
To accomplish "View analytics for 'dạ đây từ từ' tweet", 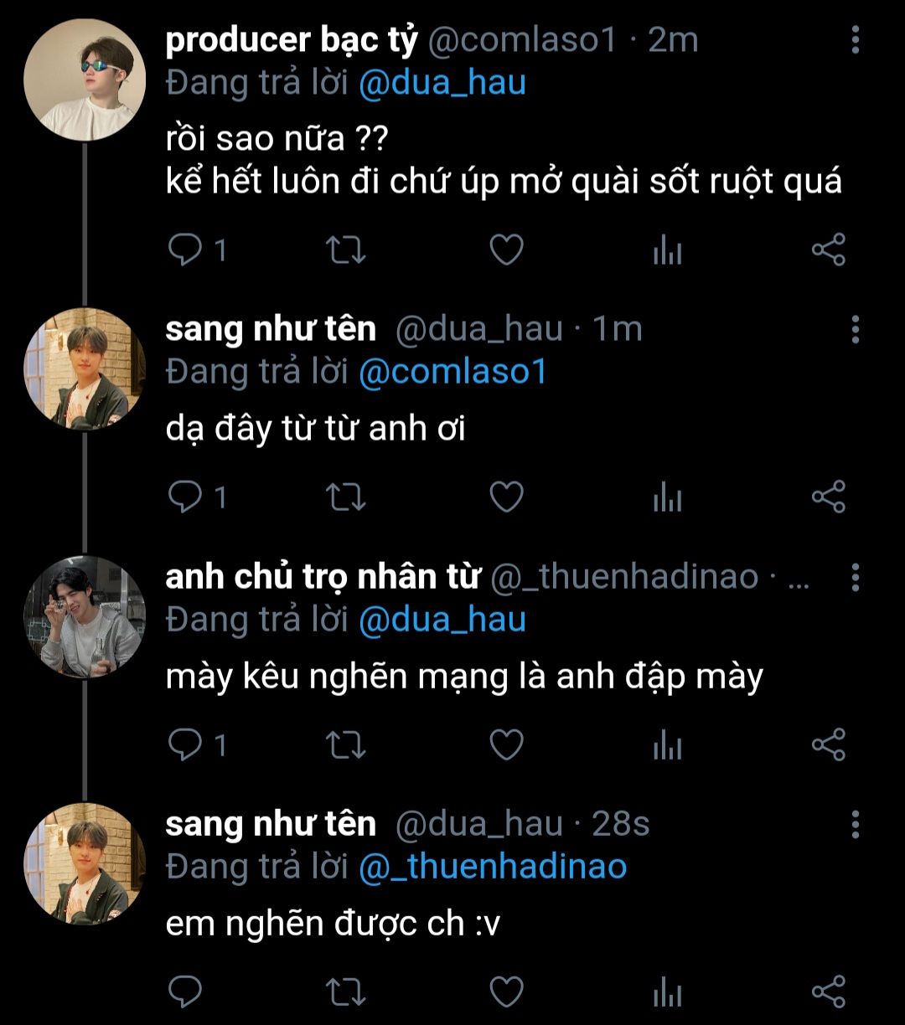I will click(667, 497).
